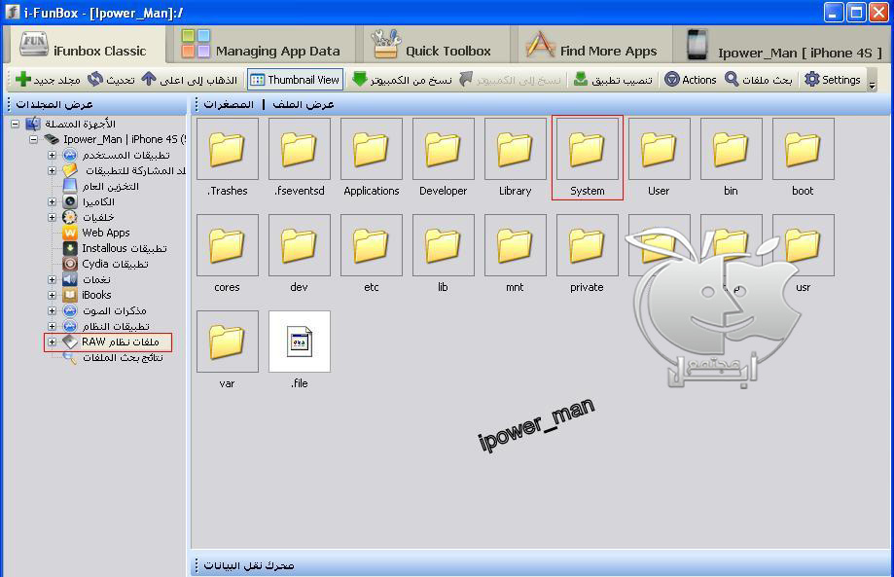Select General Storage drive icon in tree
This screenshot has height=577, width=894.
click(x=70, y=186)
